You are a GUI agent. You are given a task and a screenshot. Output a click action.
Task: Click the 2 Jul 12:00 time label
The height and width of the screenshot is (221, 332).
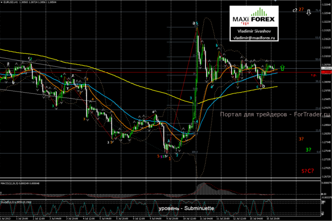pyautogui.click(x=39, y=218)
